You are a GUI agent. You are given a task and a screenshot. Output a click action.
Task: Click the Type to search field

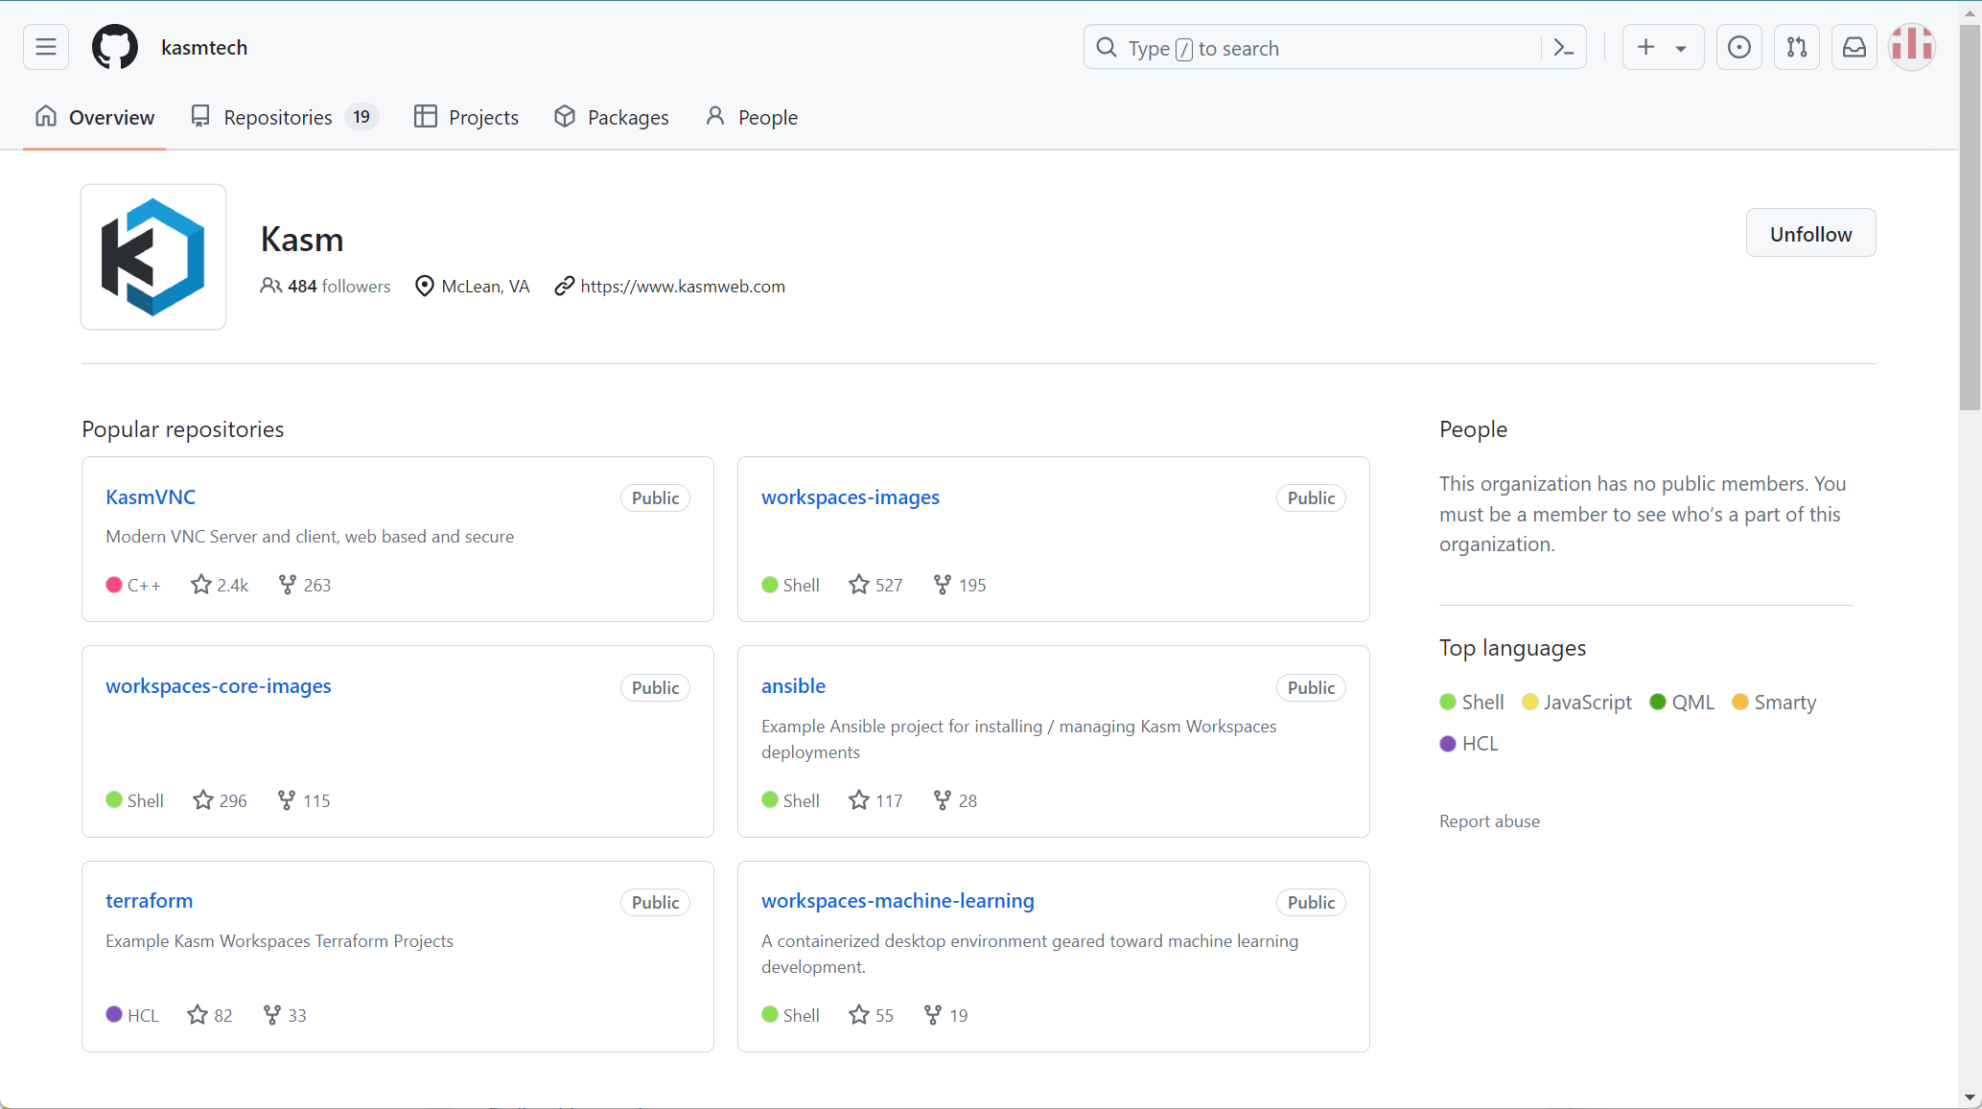[x=1314, y=48]
